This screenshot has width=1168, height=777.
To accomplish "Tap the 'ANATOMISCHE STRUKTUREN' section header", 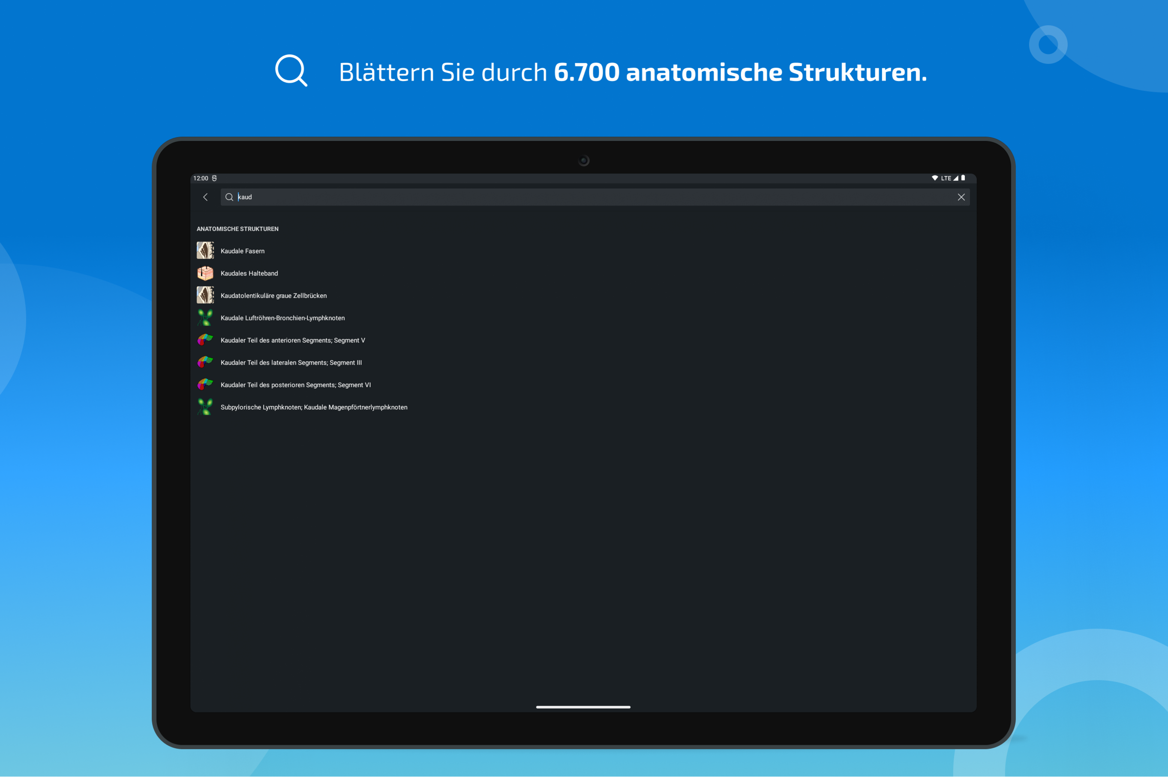I will click(x=237, y=229).
